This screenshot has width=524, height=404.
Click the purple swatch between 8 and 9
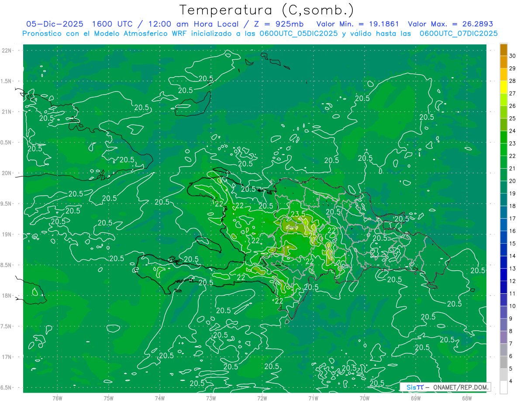(503, 325)
